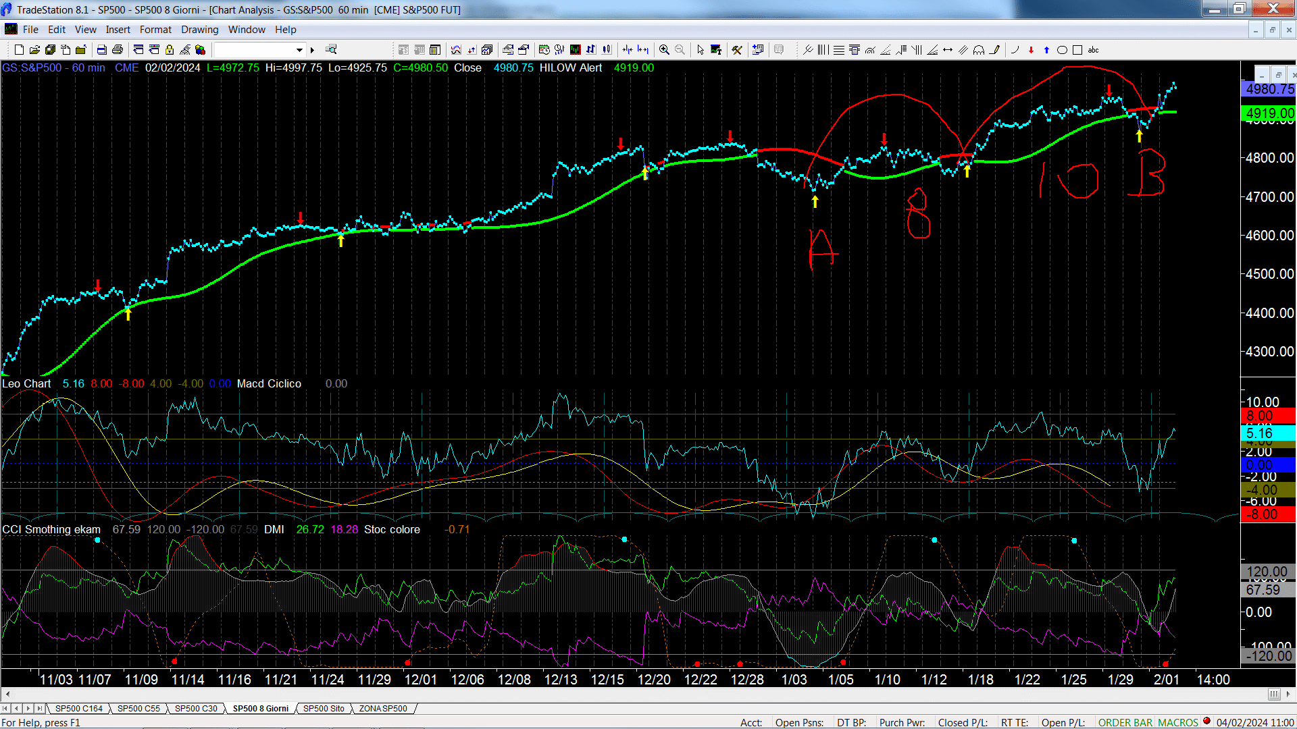The image size is (1297, 729).
Task: Click the zoom in magnifier icon
Action: [664, 50]
